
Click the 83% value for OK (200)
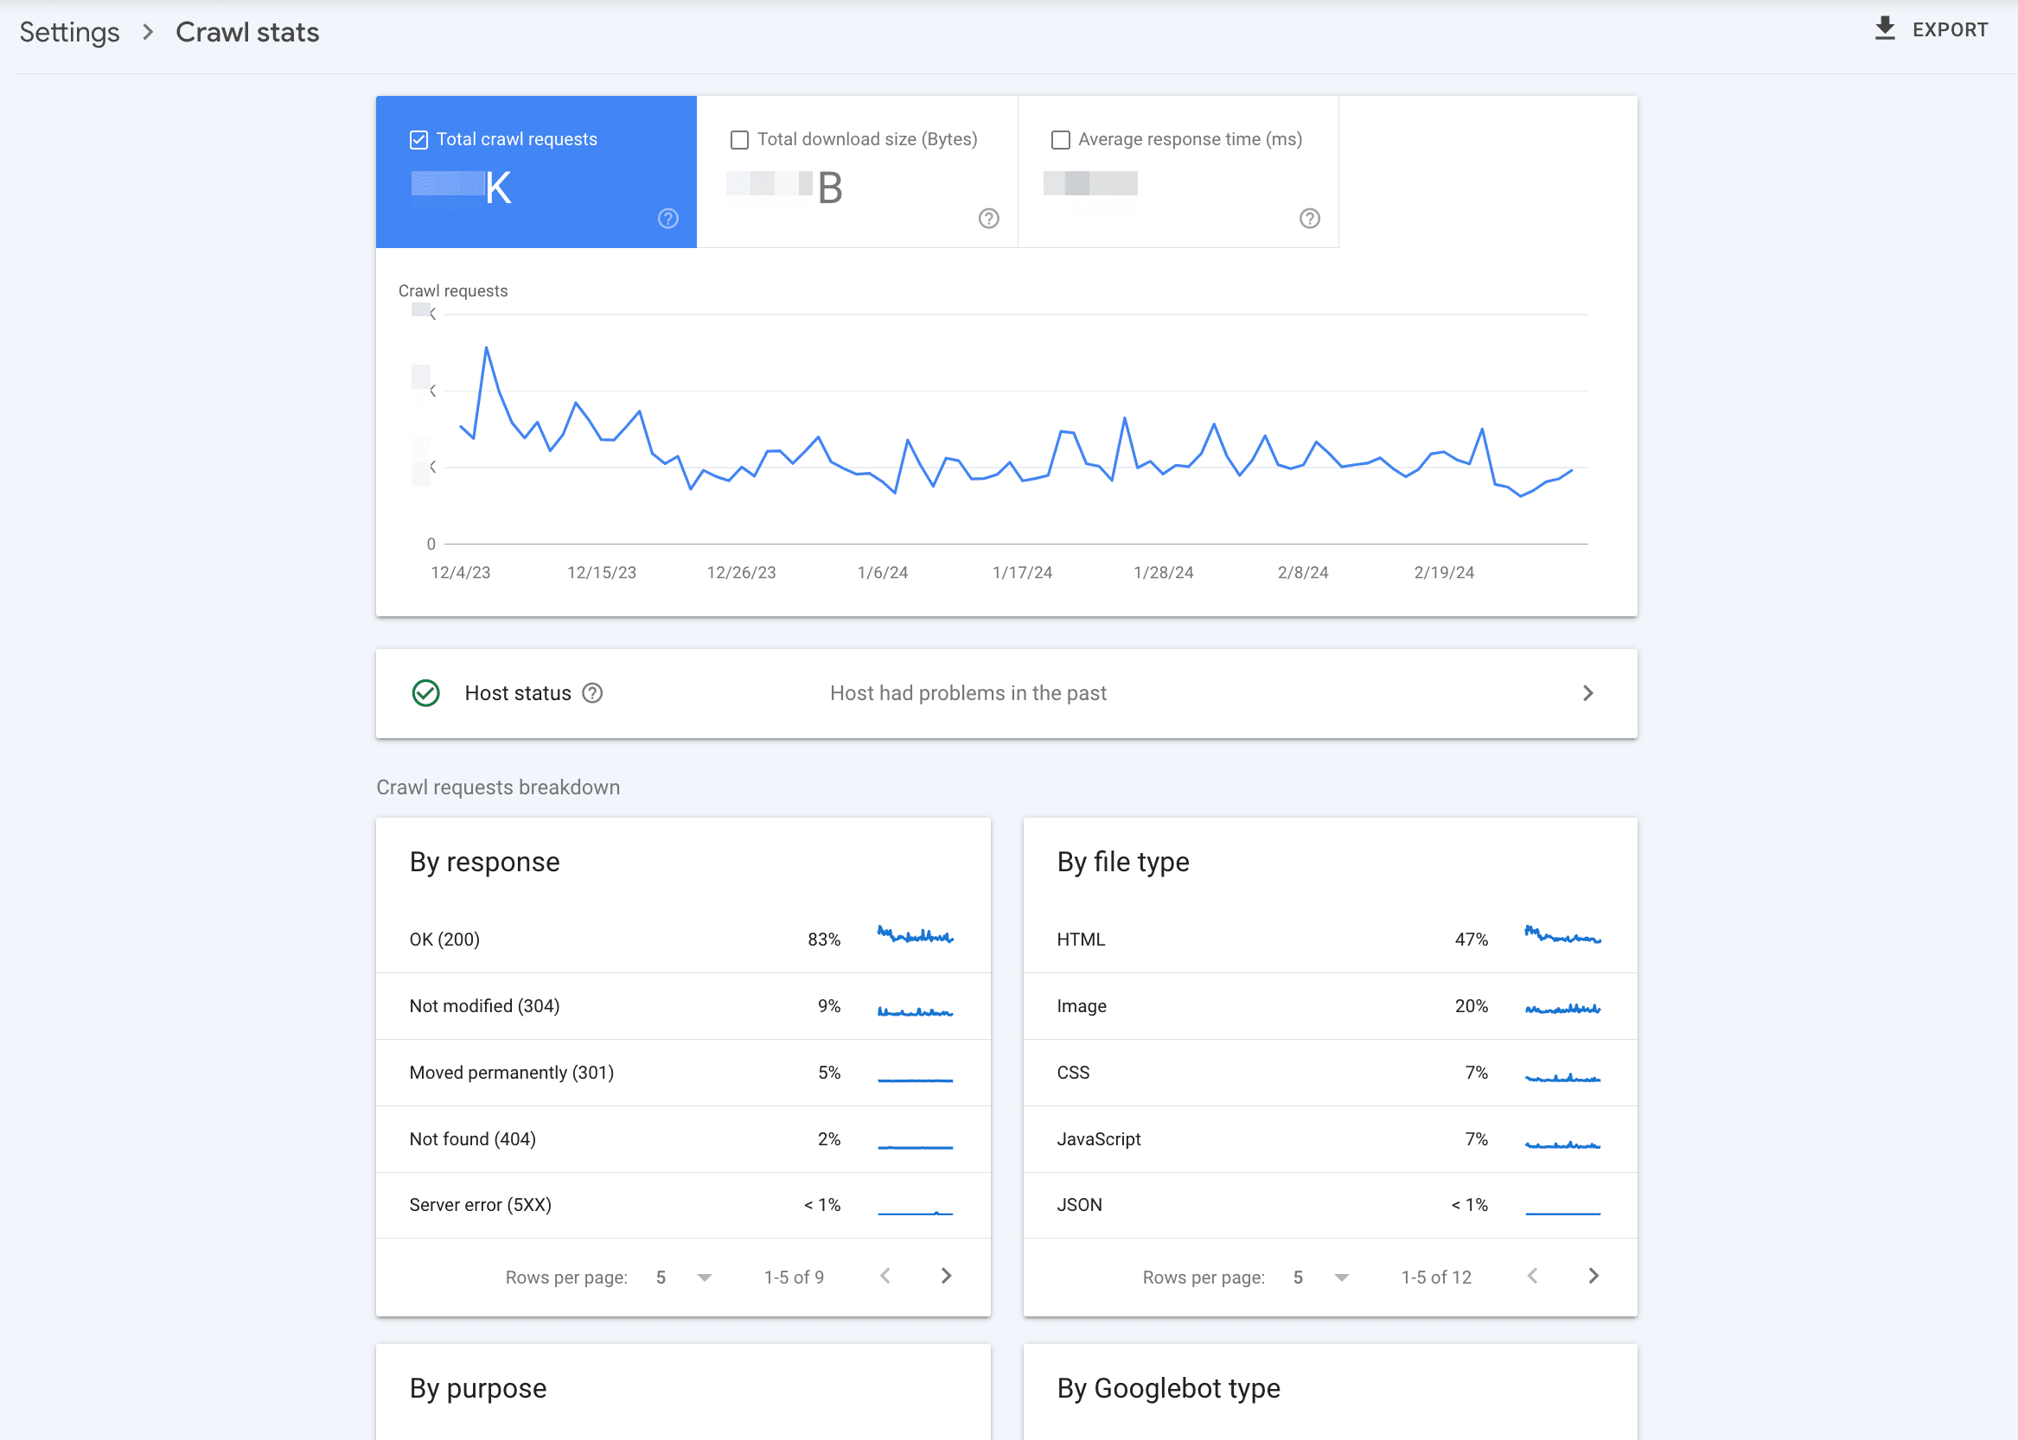pos(824,940)
